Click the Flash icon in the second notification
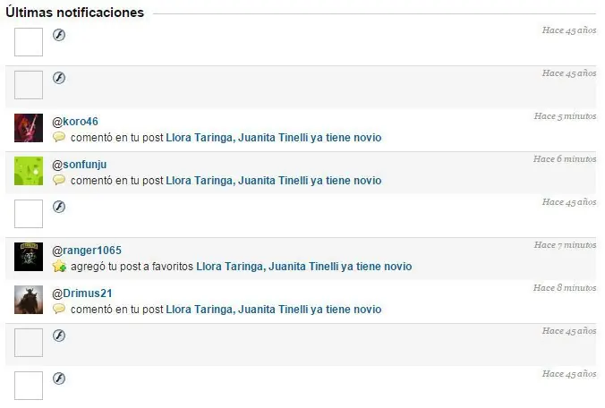The height and width of the screenshot is (408, 605). [59, 78]
